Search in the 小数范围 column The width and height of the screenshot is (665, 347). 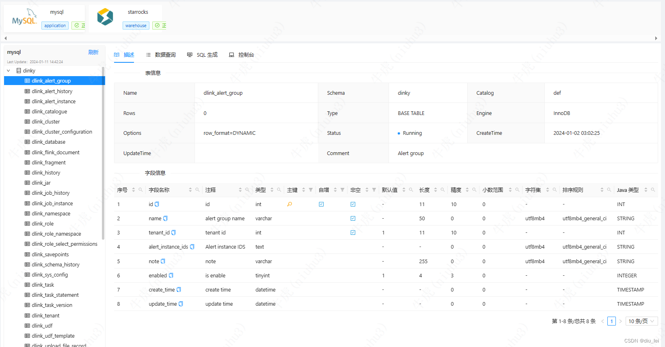517,190
